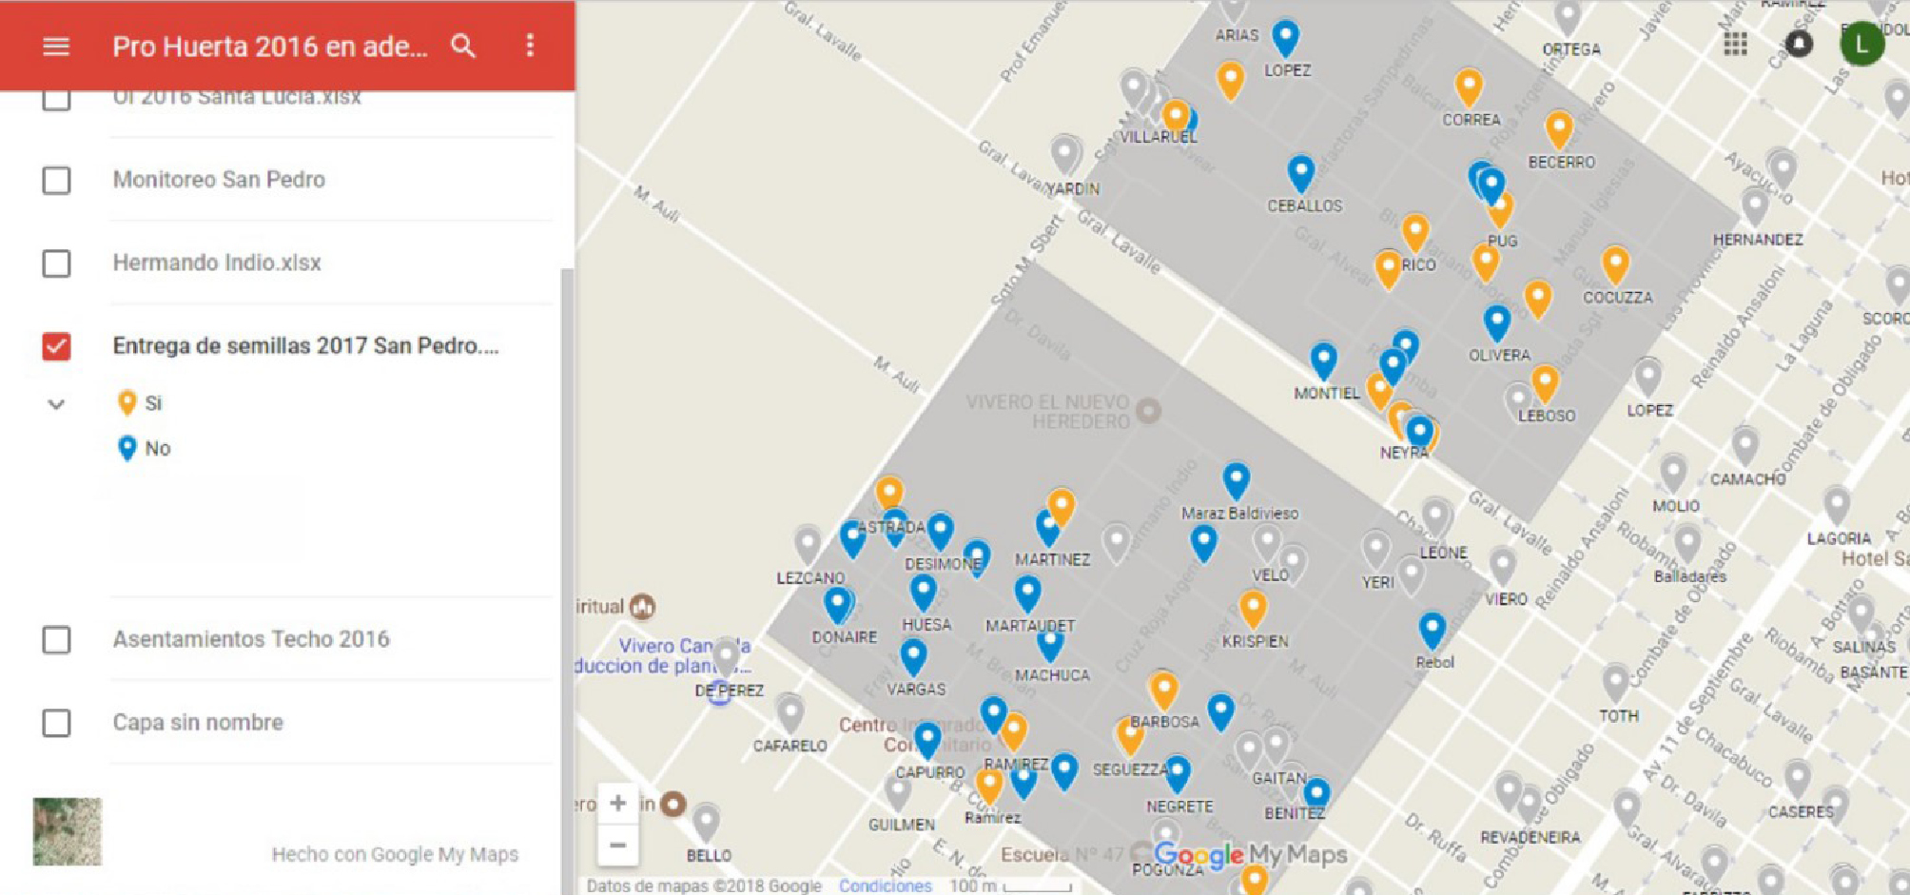
Task: Collapse the Si/No legend chevron
Action: [56, 404]
